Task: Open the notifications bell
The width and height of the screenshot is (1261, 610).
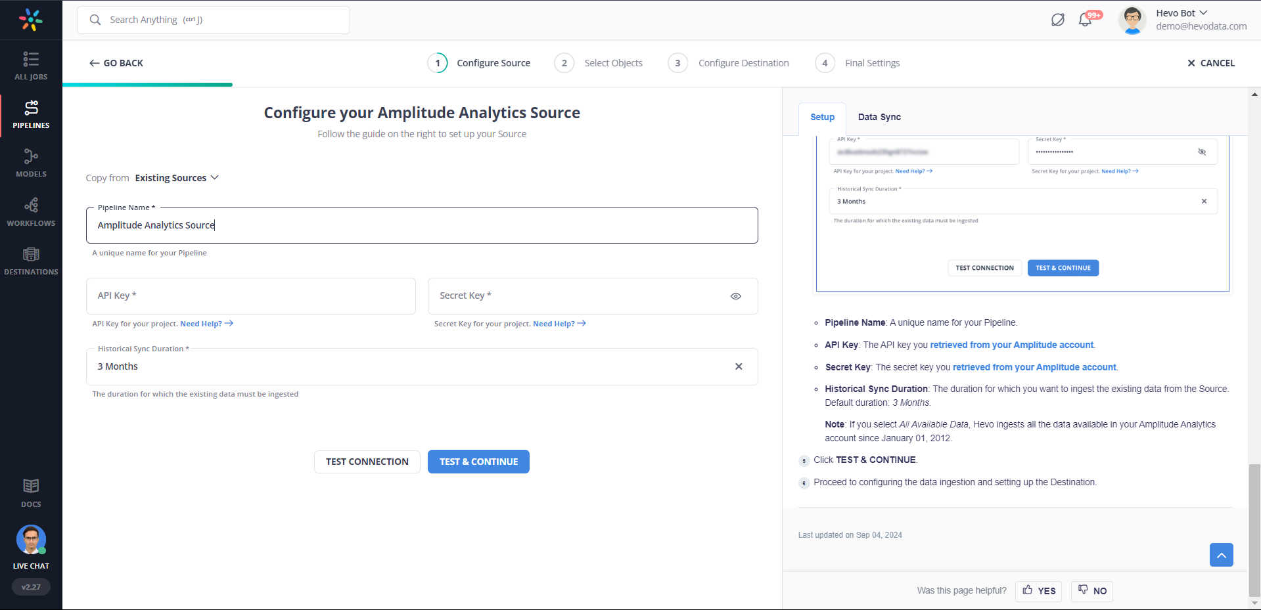Action: [1086, 20]
